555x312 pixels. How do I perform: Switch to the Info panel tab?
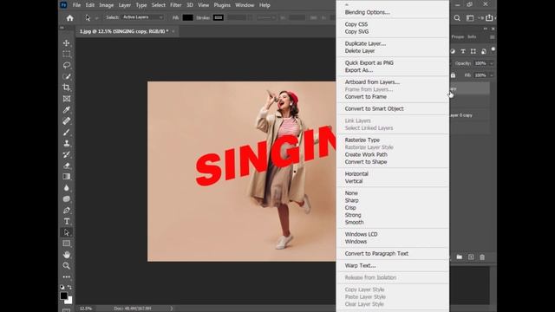coord(472,36)
